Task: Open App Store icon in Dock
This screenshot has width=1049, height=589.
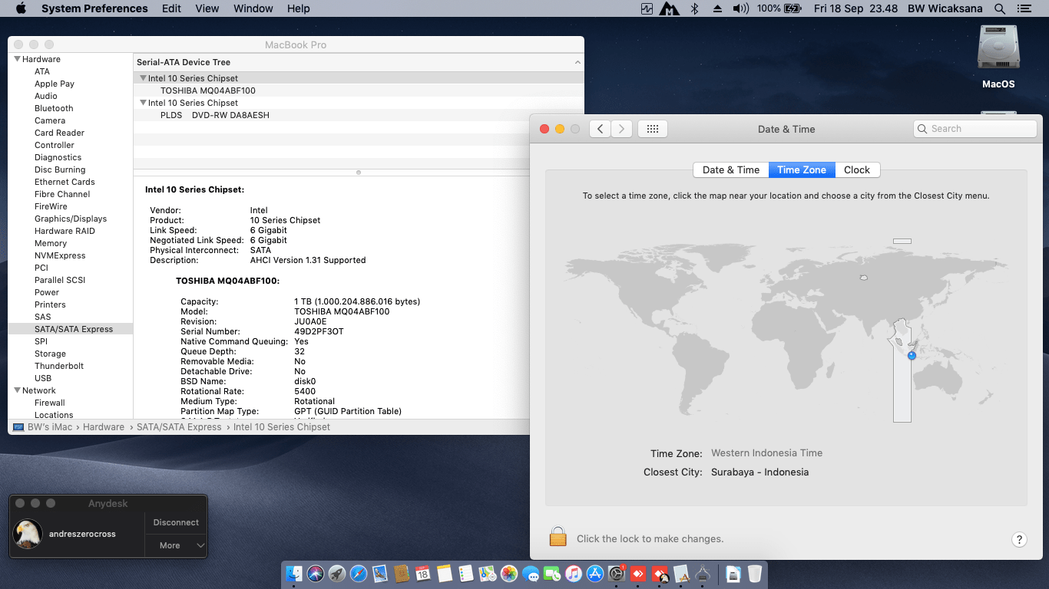Action: point(595,573)
